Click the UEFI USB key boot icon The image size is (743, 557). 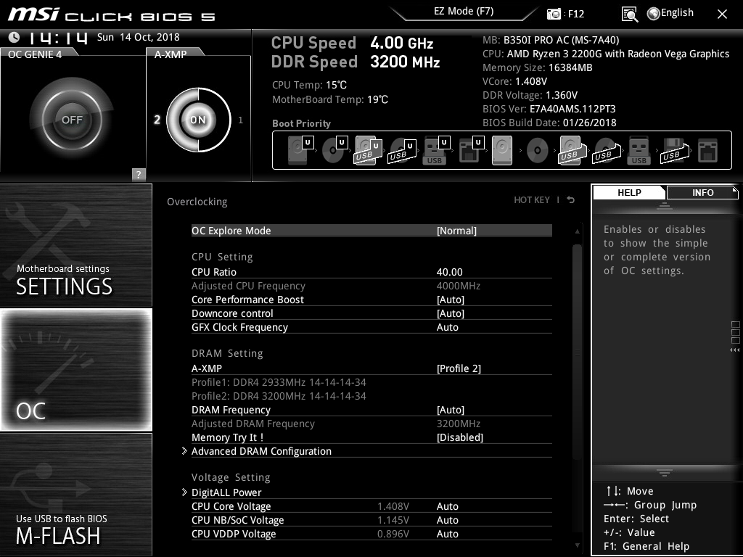pyautogui.click(x=436, y=150)
